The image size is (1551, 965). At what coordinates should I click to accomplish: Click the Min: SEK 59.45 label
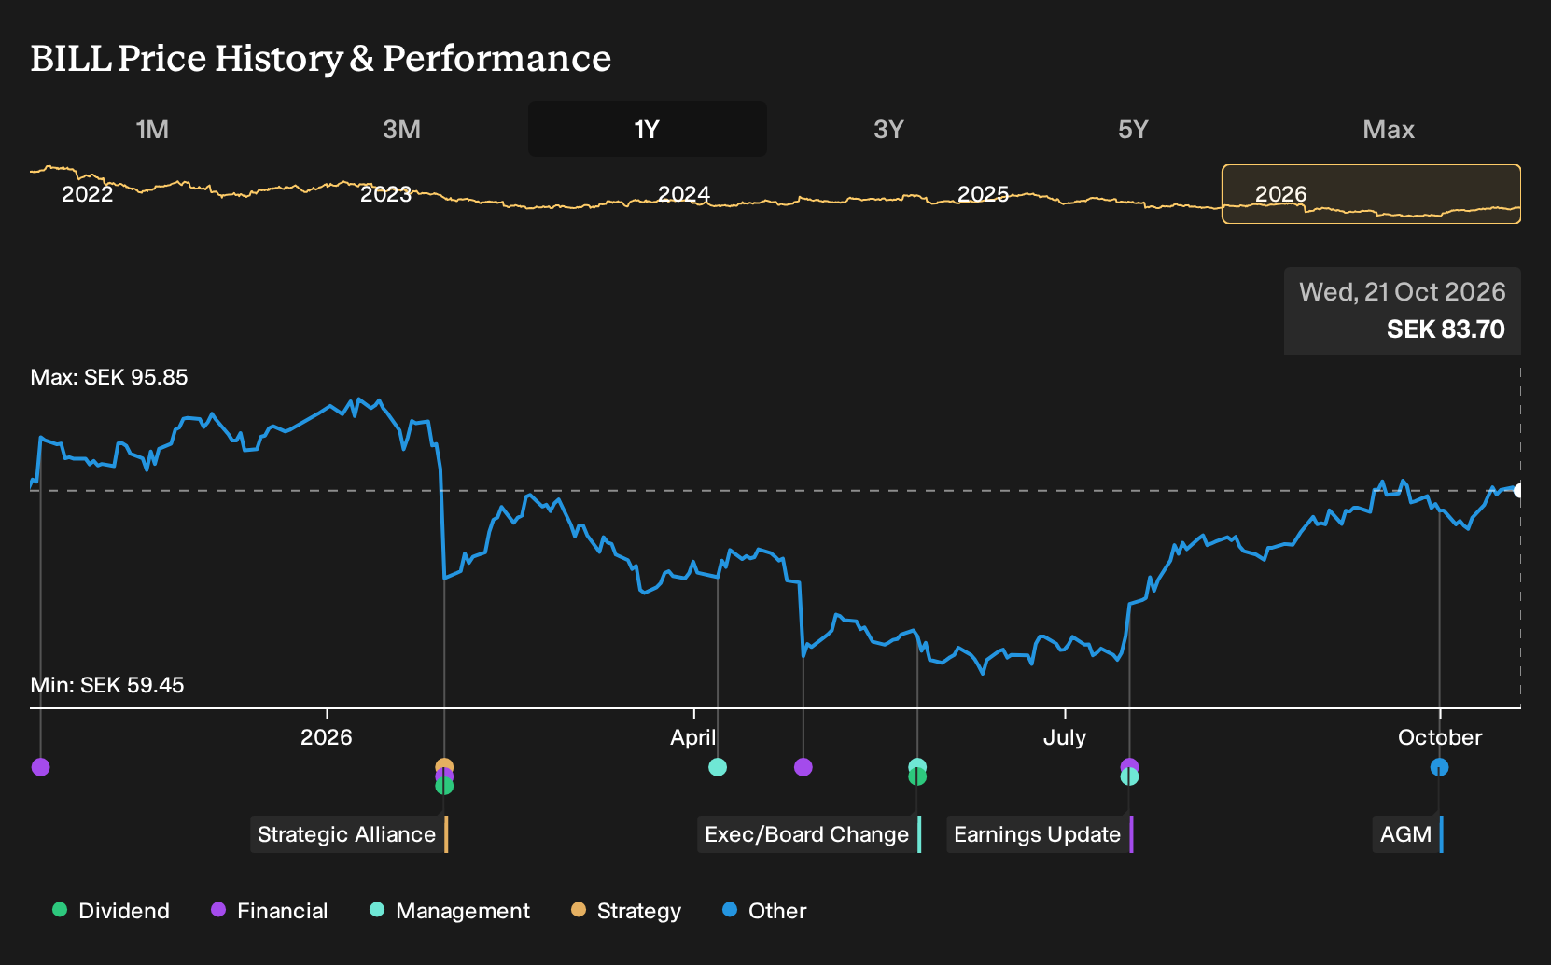(x=107, y=685)
